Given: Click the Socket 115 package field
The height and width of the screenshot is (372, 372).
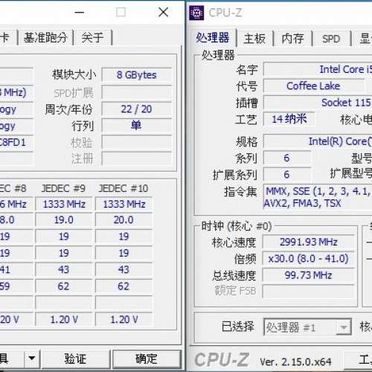Looking at the screenshot, I should (318, 103).
